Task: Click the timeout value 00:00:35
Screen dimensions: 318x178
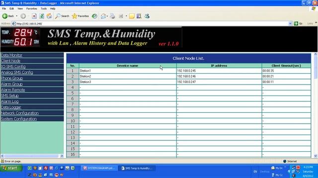Action: point(268,71)
